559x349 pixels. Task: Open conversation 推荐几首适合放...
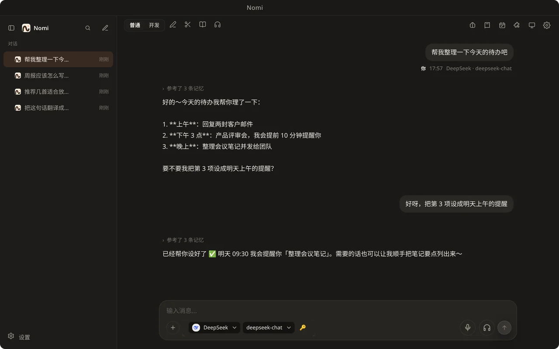[58, 92]
